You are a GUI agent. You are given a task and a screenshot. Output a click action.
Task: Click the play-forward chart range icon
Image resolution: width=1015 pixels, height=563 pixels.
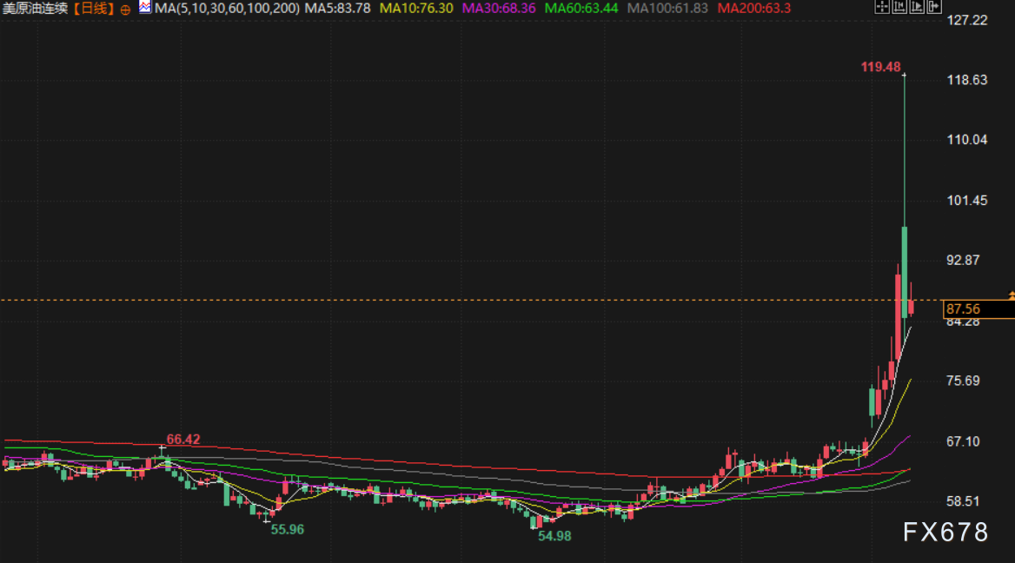(917, 7)
